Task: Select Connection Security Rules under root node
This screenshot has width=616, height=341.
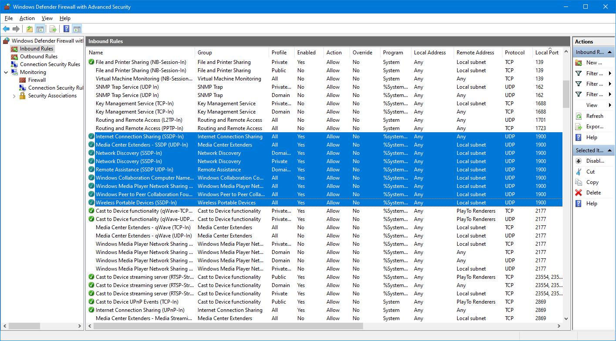Action: coord(50,64)
